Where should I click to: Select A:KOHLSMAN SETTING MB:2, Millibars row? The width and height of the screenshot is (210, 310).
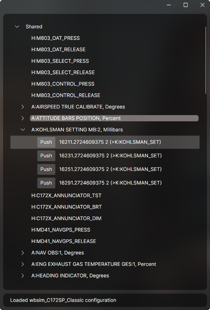pos(77,130)
